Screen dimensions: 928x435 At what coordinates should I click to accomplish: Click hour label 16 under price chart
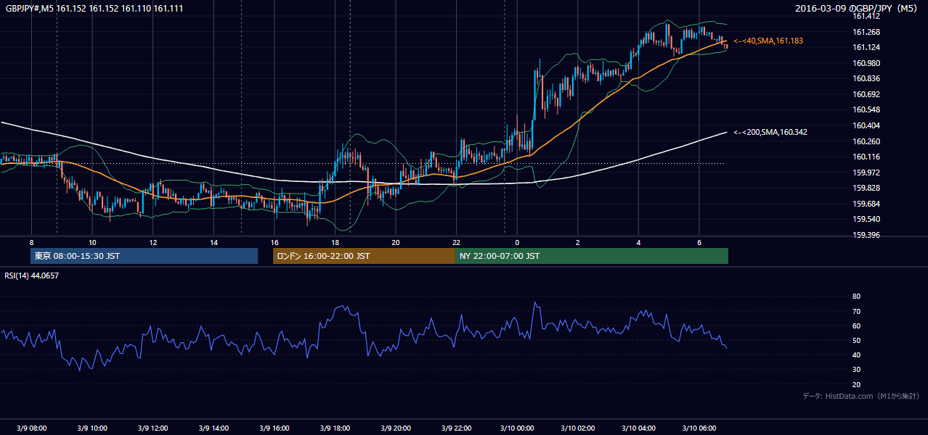coord(274,242)
